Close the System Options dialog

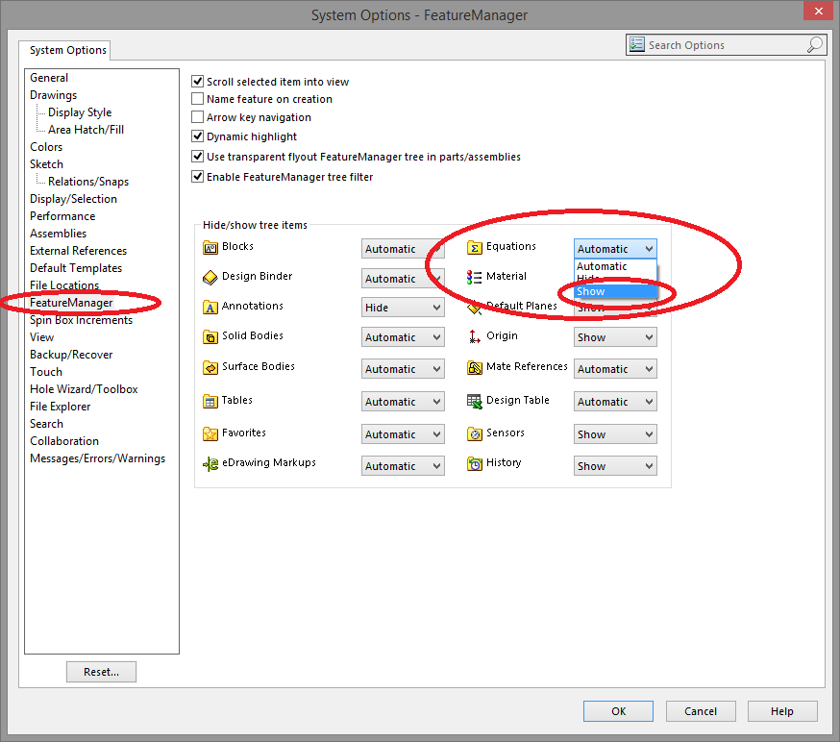tap(819, 11)
